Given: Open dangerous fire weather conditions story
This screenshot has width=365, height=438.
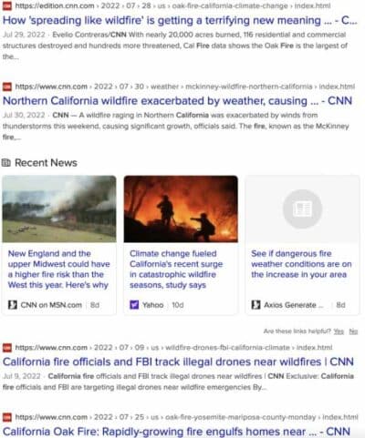Looking at the screenshot, I should pyautogui.click(x=301, y=264).
